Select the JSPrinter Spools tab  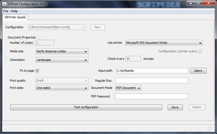[x=15, y=17]
